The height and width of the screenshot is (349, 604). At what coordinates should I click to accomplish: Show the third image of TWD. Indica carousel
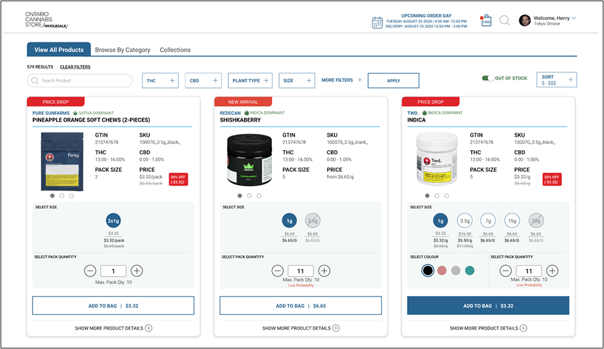[446, 196]
